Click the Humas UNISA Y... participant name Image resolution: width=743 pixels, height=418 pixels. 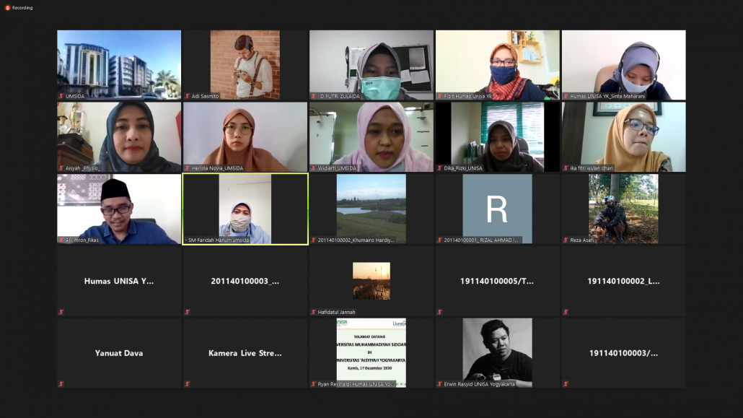(x=119, y=282)
